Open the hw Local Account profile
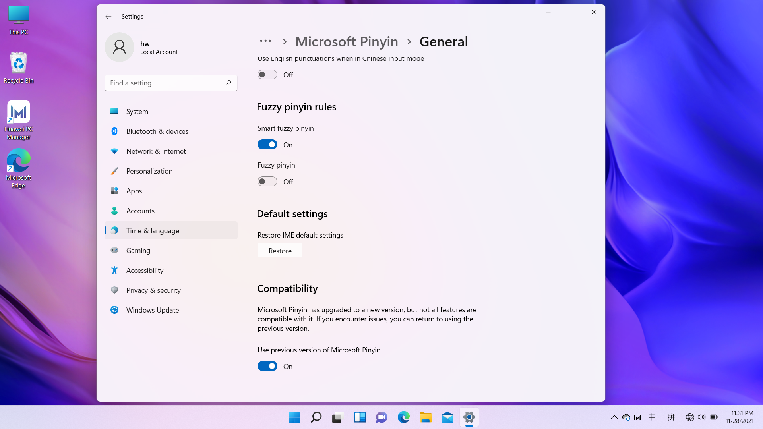Image resolution: width=763 pixels, height=429 pixels. point(142,47)
